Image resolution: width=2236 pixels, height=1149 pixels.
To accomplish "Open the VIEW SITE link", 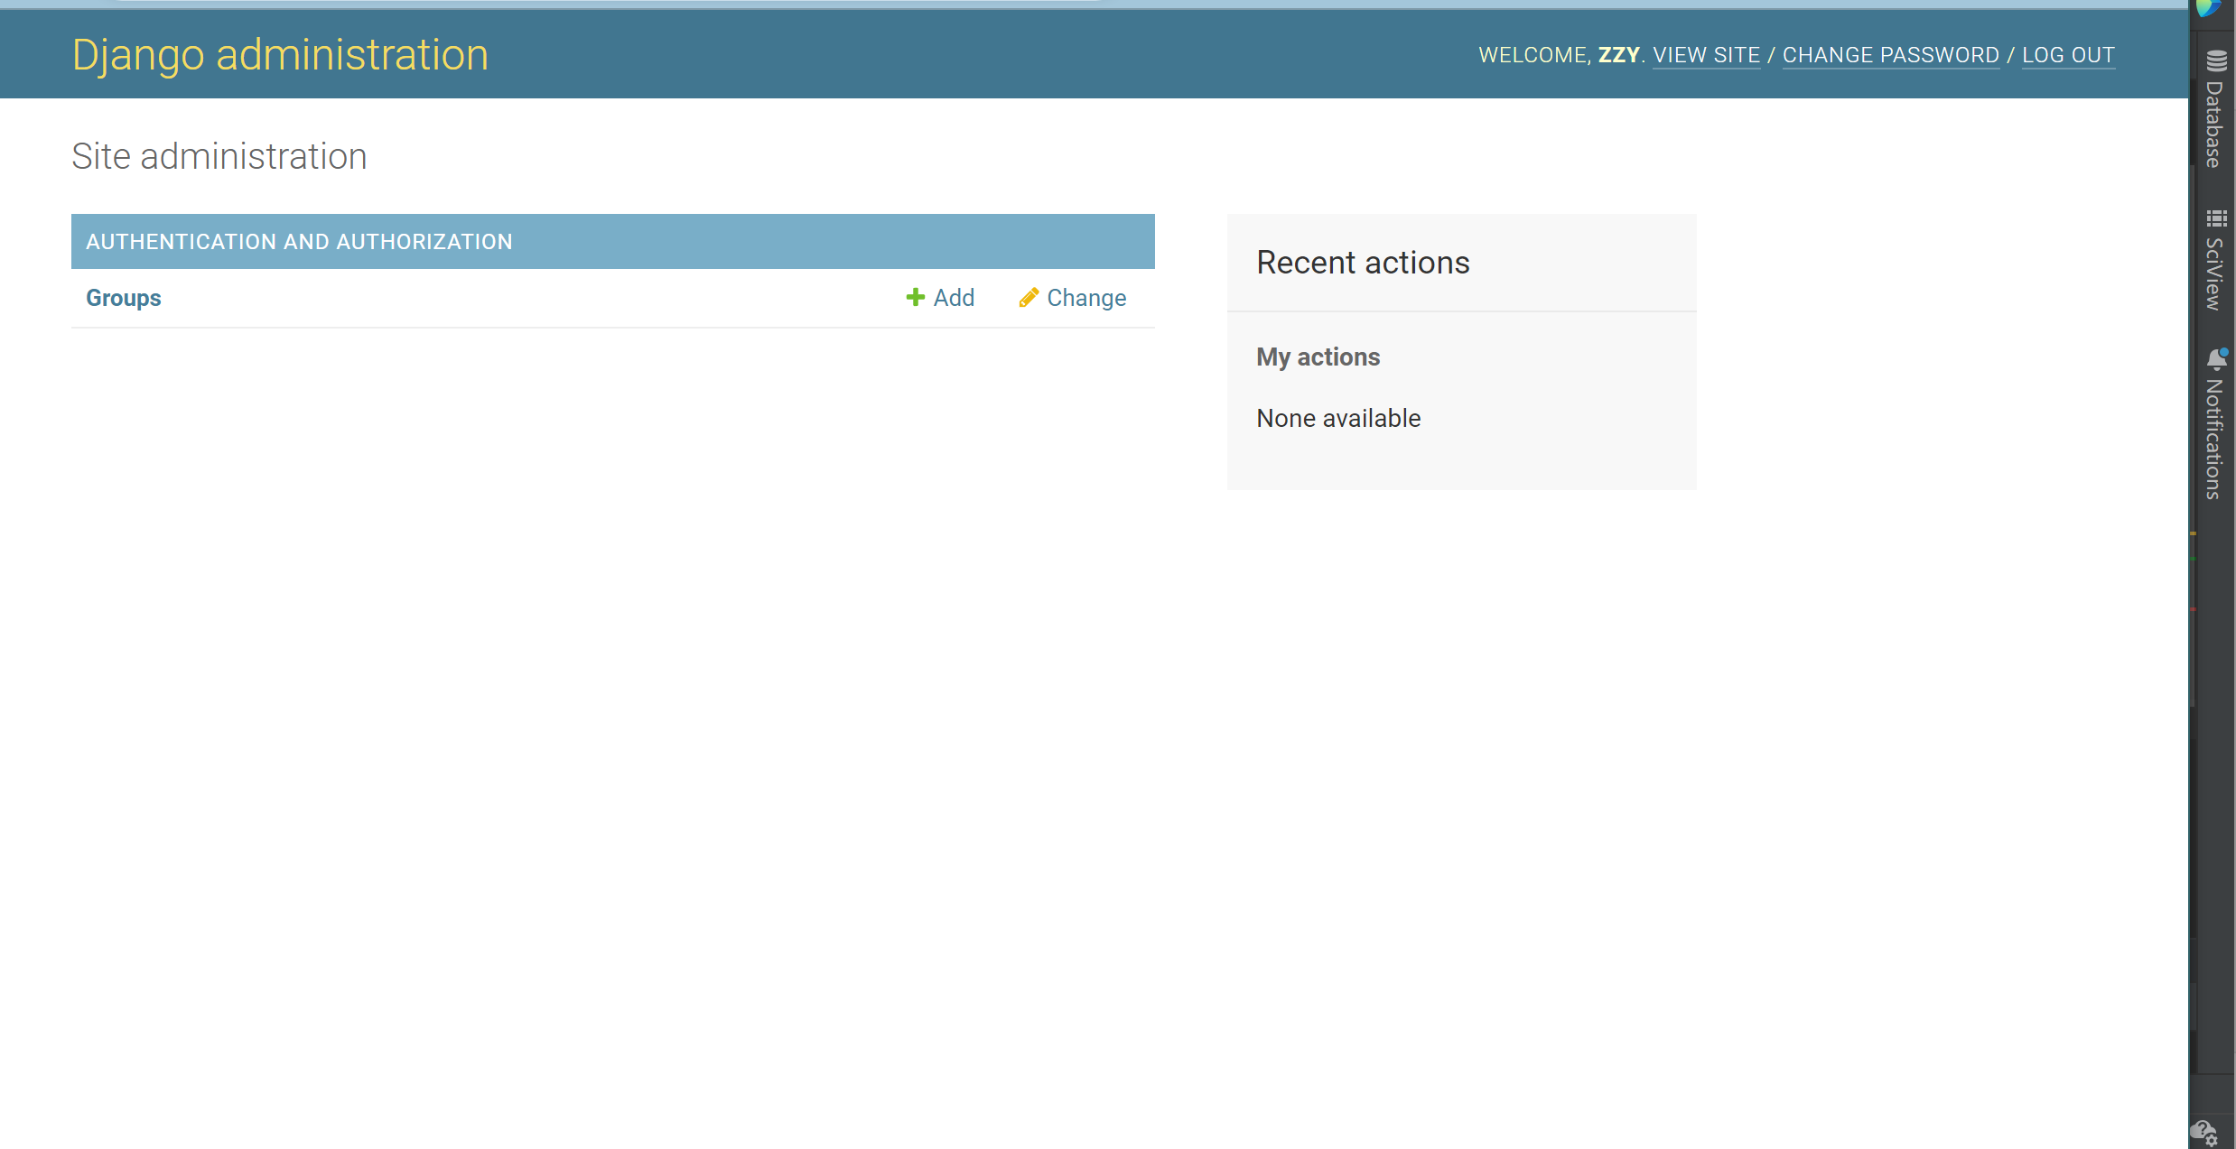I will pos(1706,55).
